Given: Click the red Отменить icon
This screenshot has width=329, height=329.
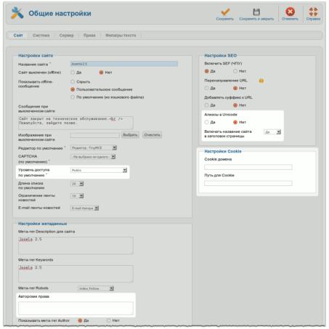Looking at the screenshot, I should 290,12.
